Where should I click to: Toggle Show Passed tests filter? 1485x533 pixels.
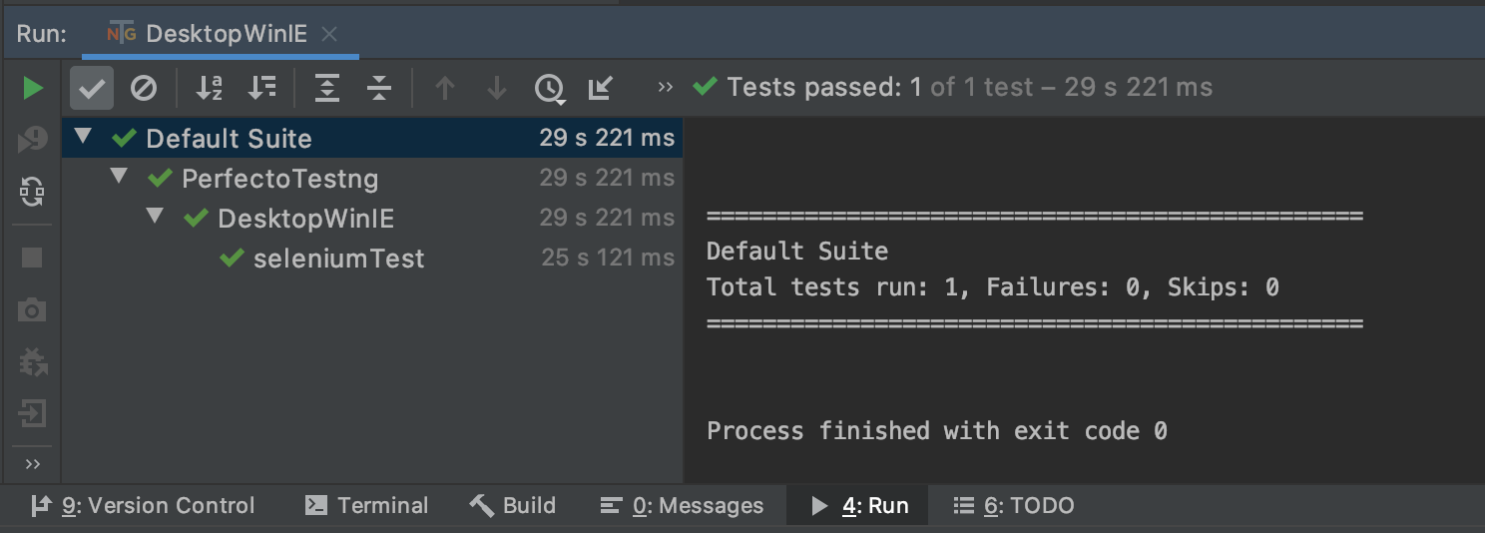tap(92, 88)
